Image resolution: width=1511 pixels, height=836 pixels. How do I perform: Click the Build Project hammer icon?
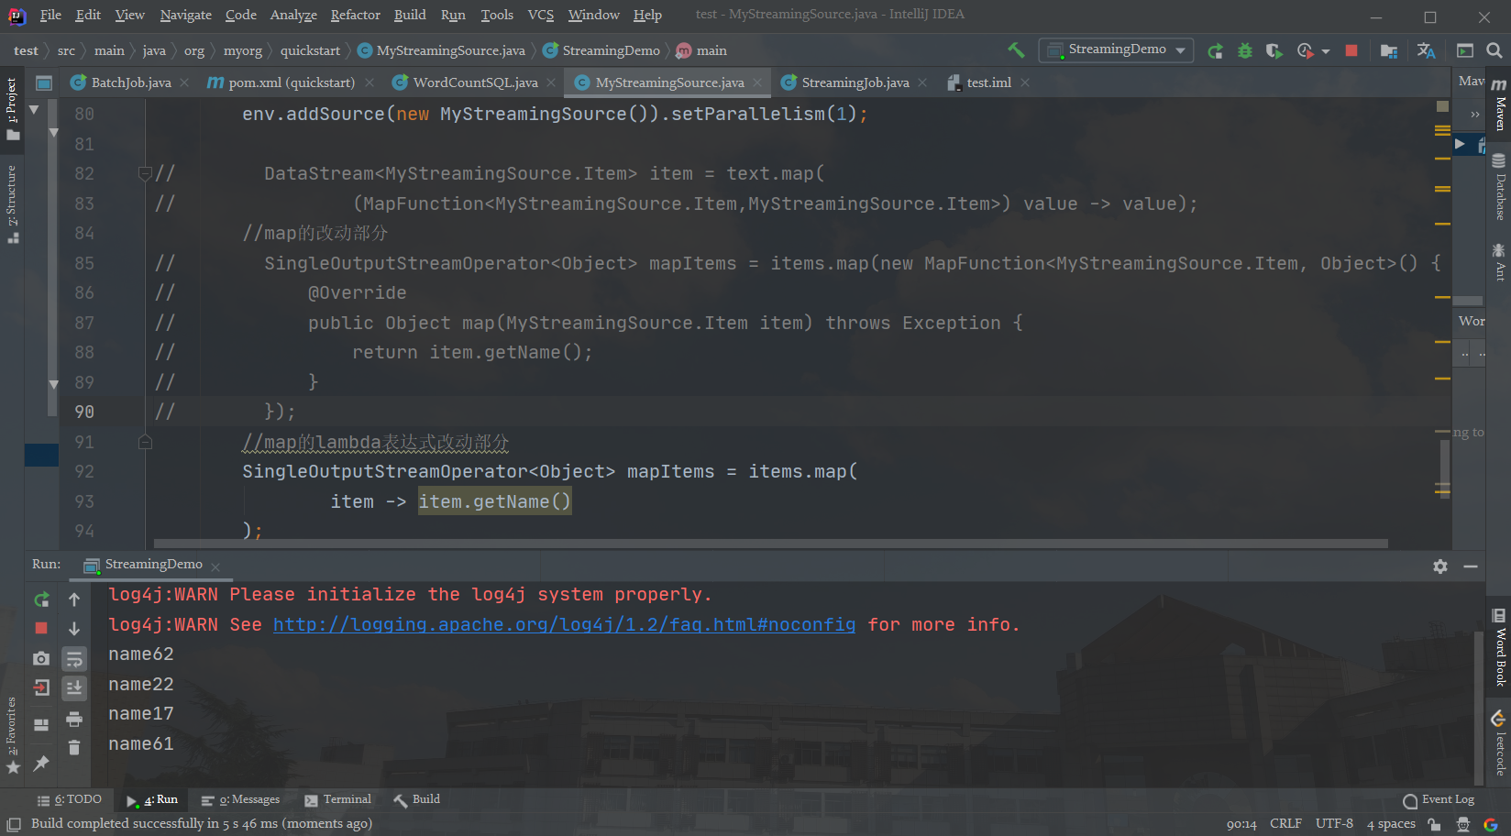tap(1015, 50)
